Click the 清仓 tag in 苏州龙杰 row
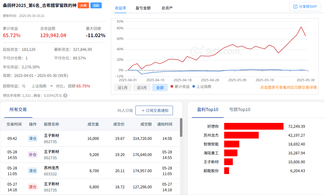Viewport: 324px width, 195px height. [33, 171]
